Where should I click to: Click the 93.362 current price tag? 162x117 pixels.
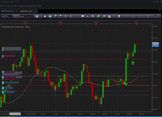pos(156,45)
